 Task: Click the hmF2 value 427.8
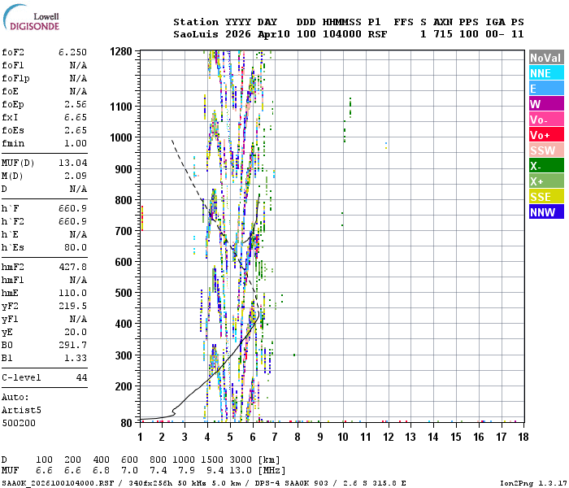click(72, 267)
